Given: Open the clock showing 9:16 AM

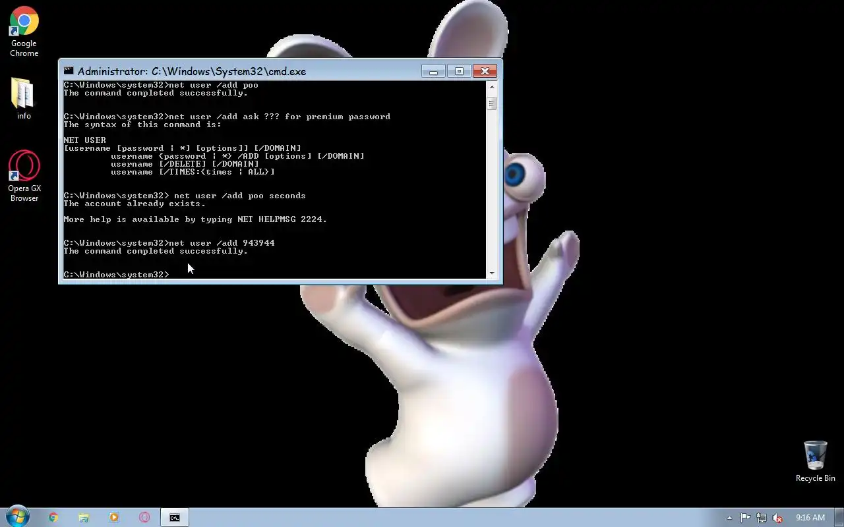Looking at the screenshot, I should click(810, 518).
